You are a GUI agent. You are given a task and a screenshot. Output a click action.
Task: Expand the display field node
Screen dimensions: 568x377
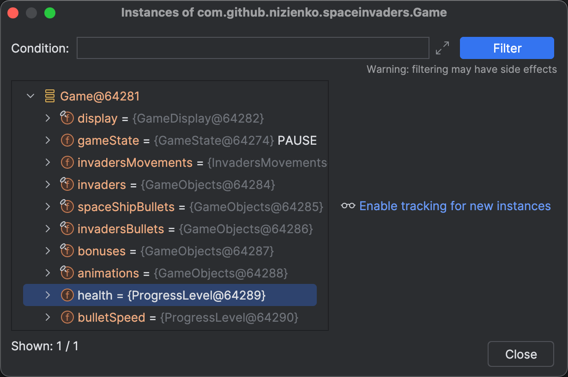(48, 118)
